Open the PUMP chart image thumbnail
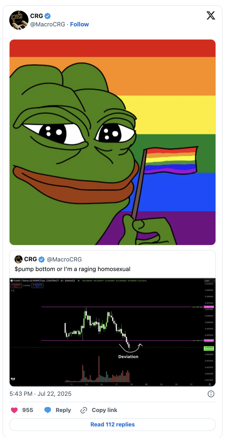Image resolution: width=226 pixels, height=442 pixels. tap(113, 332)
